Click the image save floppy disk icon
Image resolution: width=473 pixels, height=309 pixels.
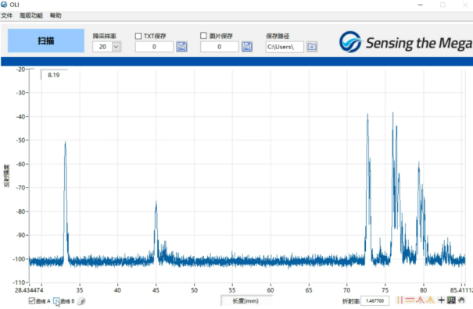247,47
